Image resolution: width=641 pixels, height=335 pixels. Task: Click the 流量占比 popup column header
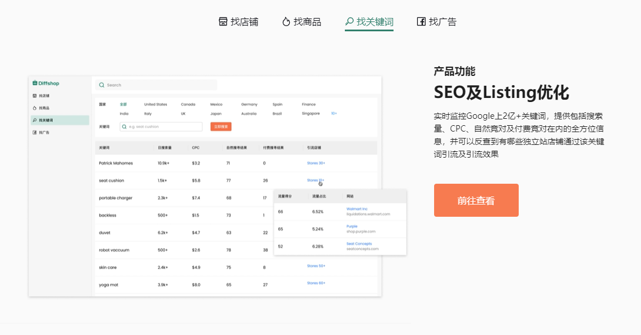coord(319,196)
